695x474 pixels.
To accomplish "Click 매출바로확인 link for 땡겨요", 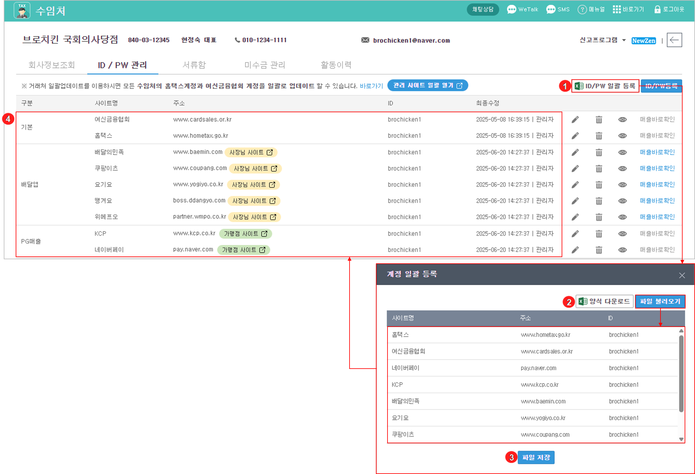I will click(x=657, y=201).
